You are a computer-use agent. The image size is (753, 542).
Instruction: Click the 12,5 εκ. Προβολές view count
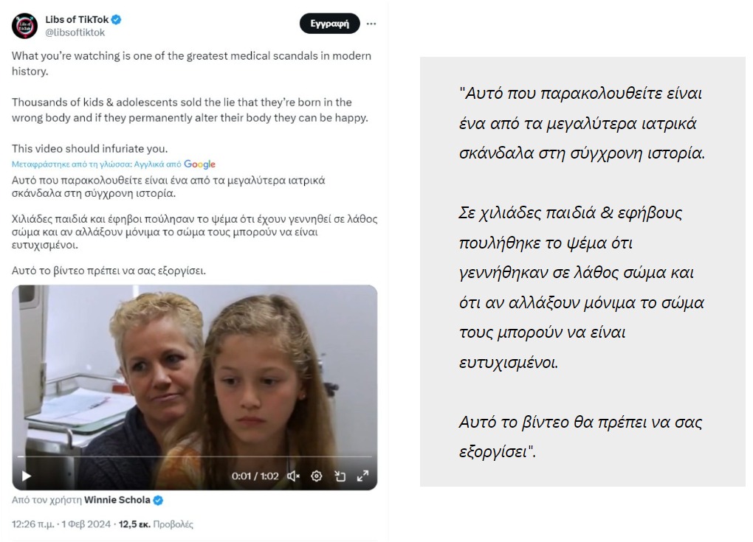tap(156, 524)
